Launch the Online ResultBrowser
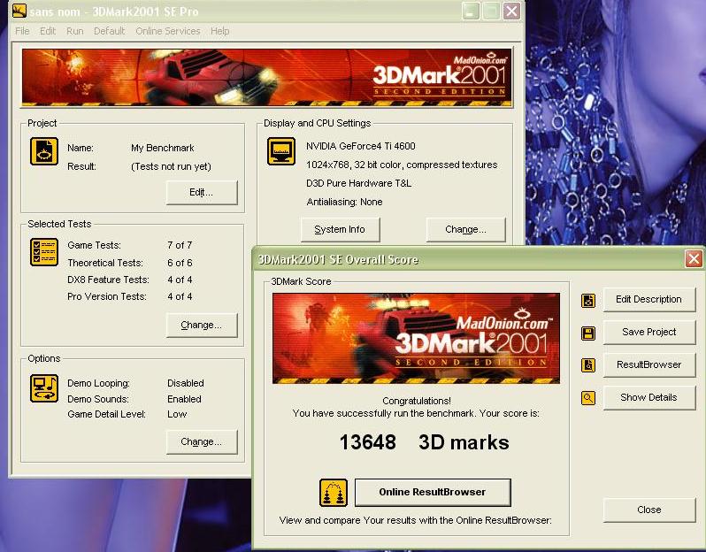Image resolution: width=706 pixels, height=552 pixels. click(433, 492)
